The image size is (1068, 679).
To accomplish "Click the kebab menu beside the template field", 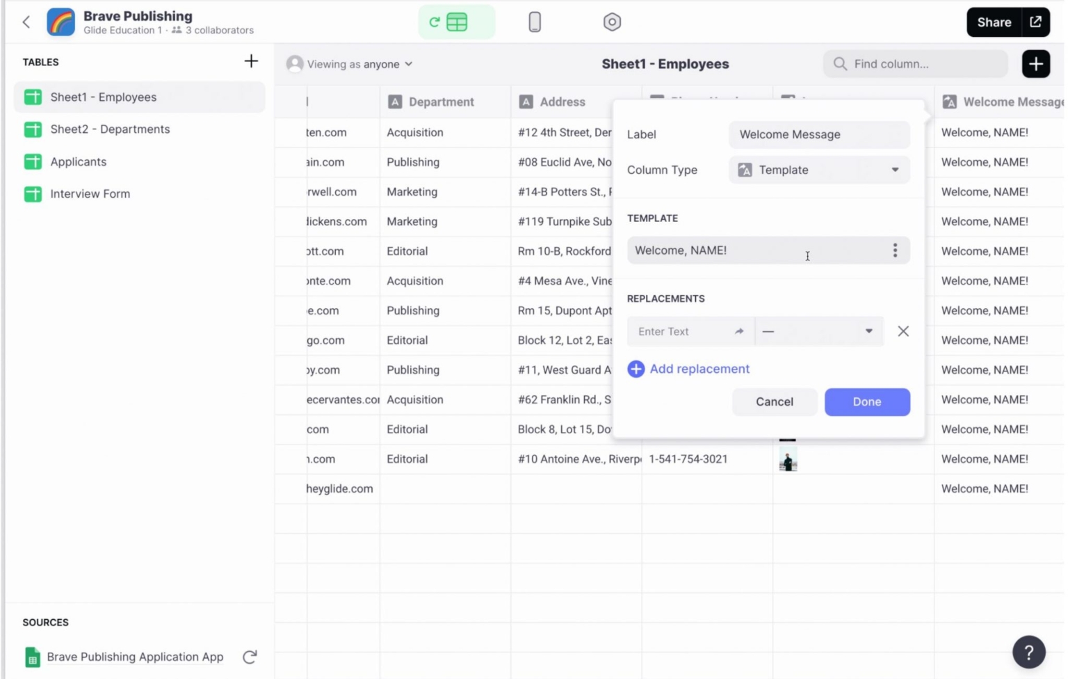I will [896, 250].
